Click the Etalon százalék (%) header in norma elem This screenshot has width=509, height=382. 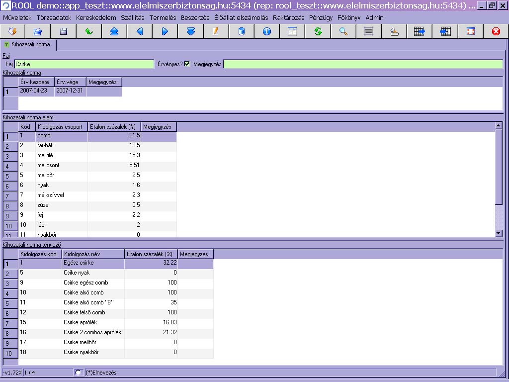coord(114,127)
